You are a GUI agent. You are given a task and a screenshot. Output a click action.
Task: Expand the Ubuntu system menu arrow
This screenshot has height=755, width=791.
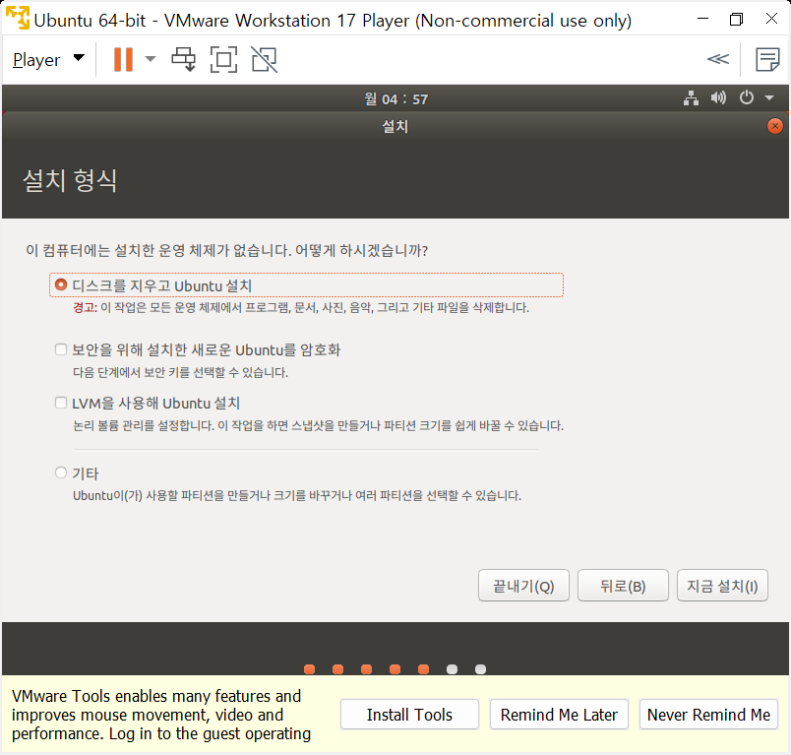coord(769,97)
